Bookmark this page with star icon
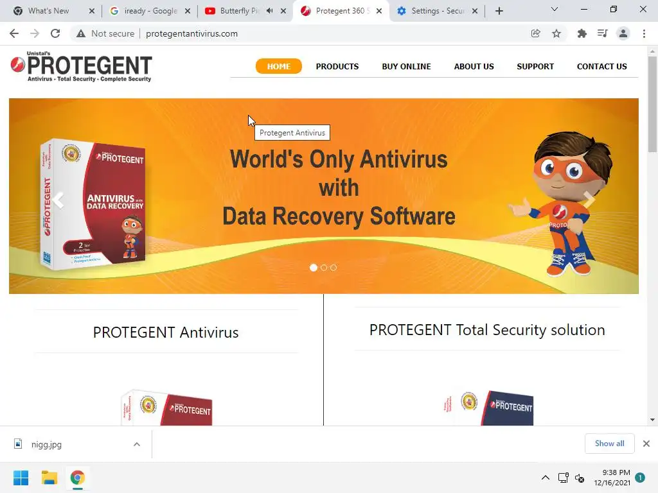Image resolution: width=658 pixels, height=493 pixels. coord(556,33)
